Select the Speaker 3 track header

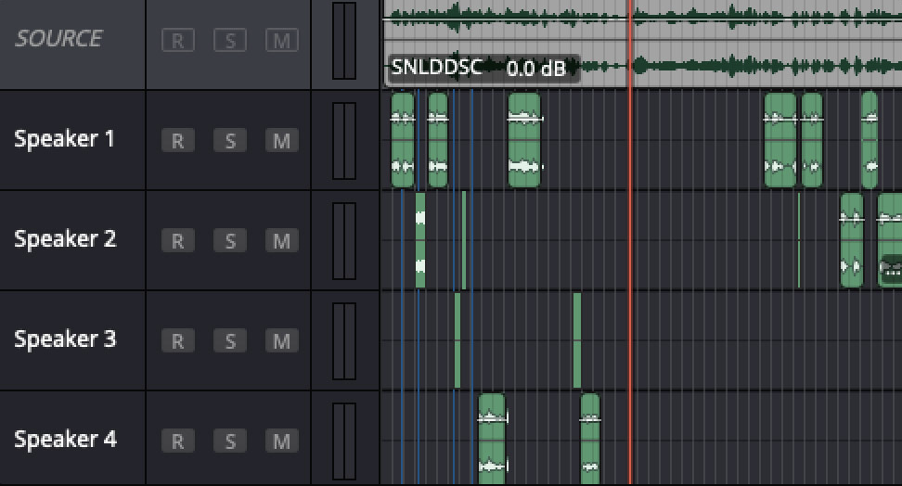click(65, 339)
